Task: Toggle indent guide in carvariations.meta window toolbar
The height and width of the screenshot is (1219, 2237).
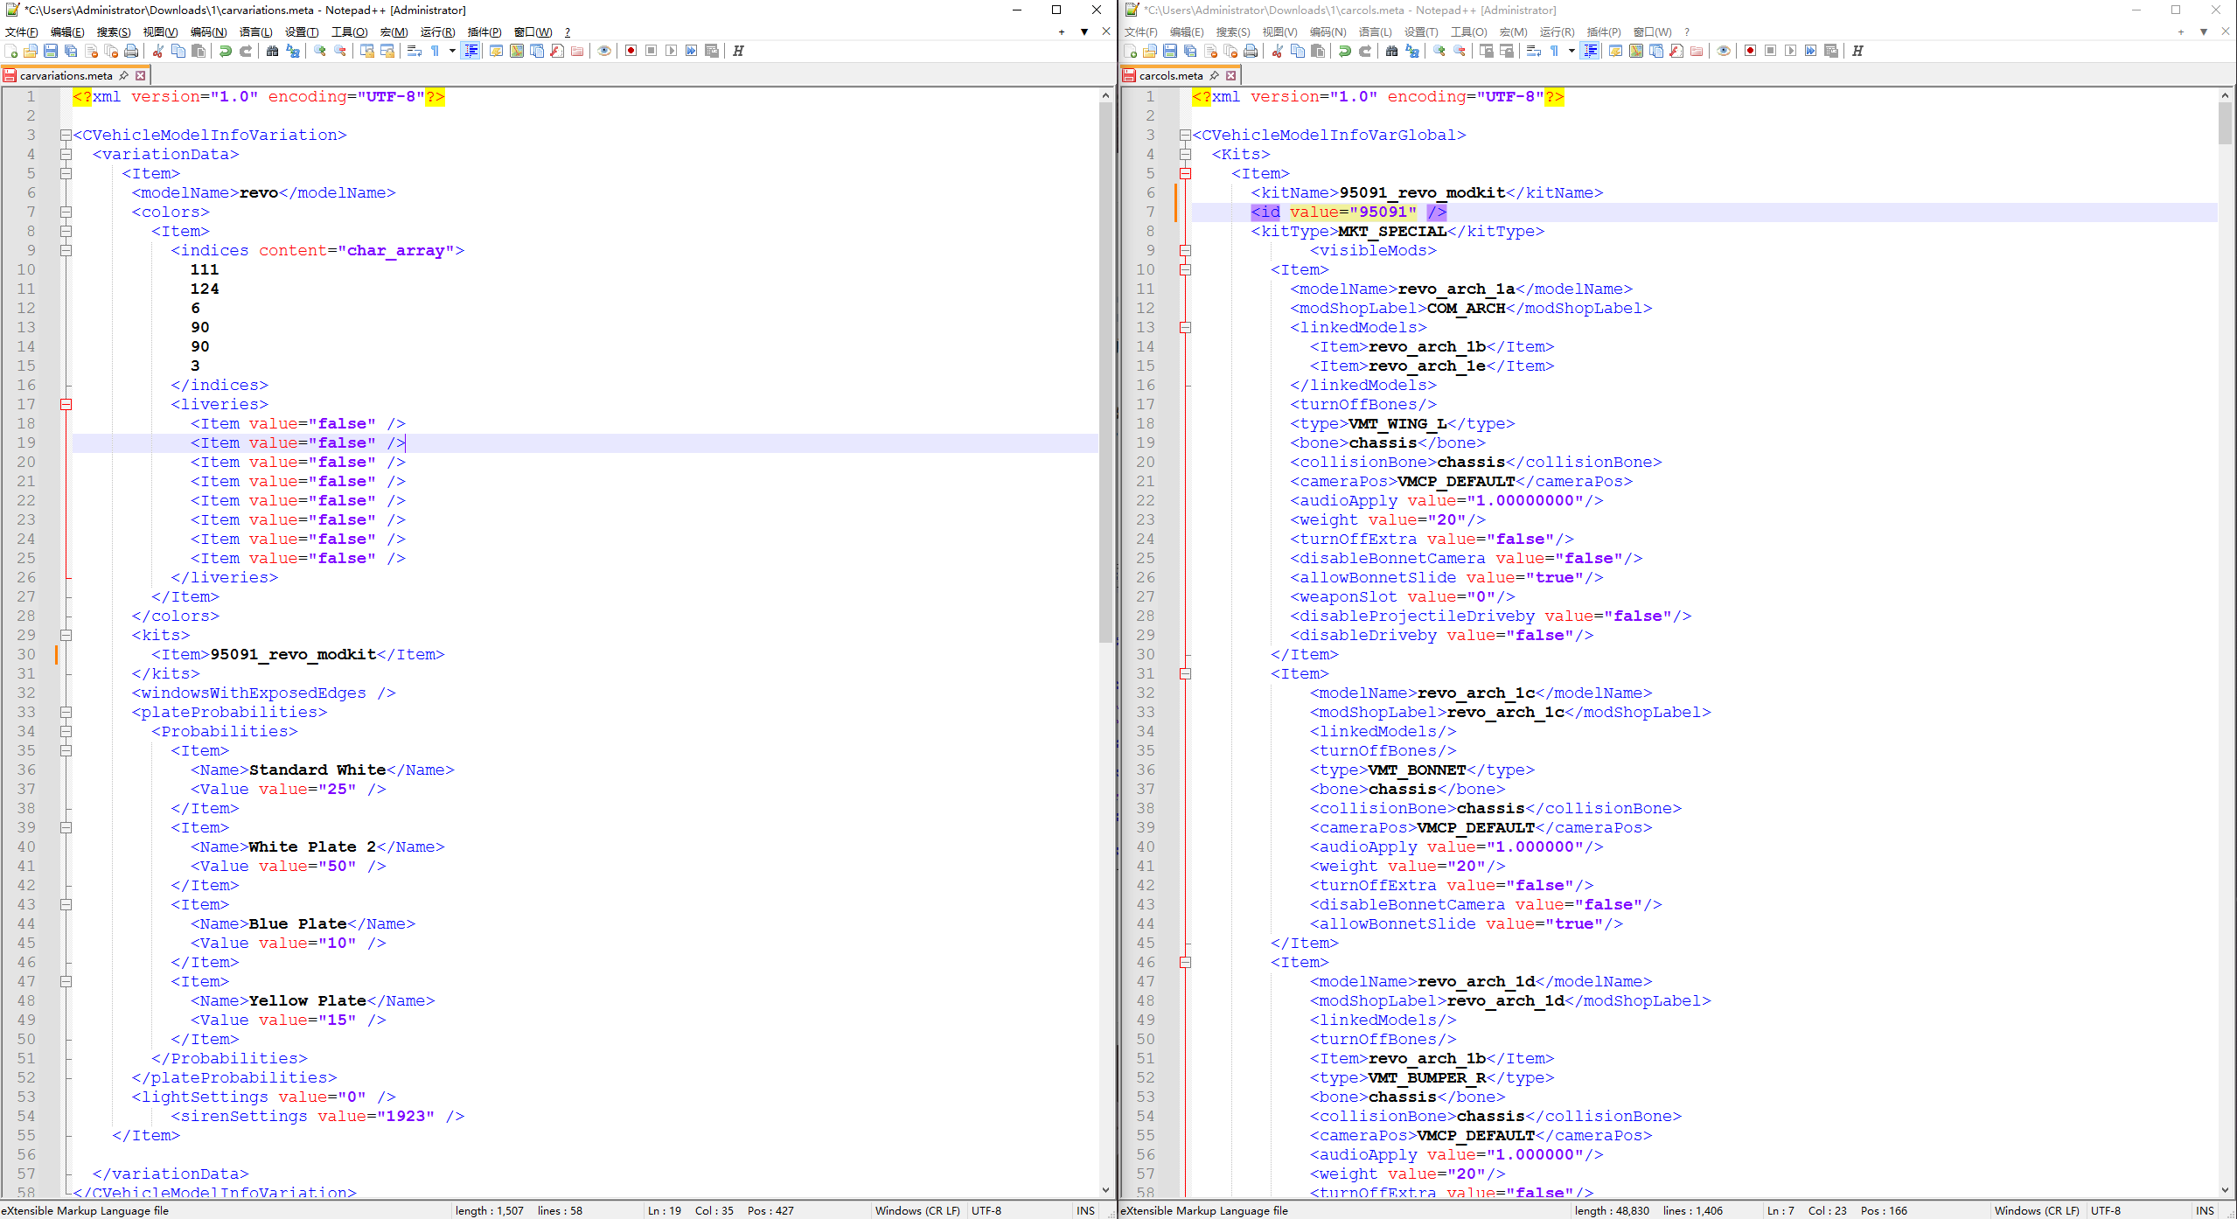Action: [x=470, y=51]
